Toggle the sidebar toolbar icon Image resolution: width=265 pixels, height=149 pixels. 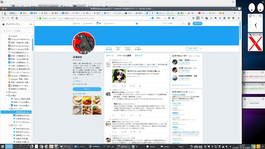[x=198, y=18]
